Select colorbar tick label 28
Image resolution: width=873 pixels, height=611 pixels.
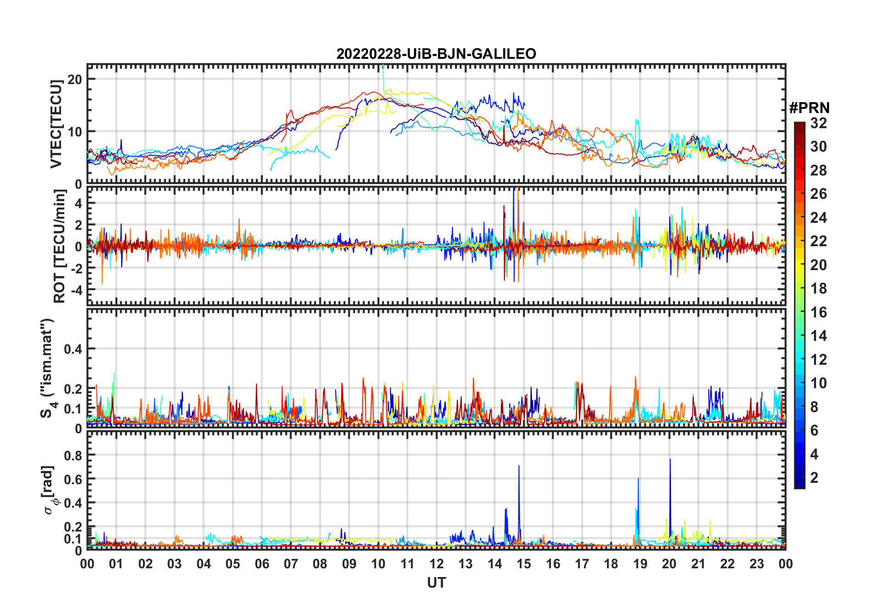pyautogui.click(x=818, y=170)
